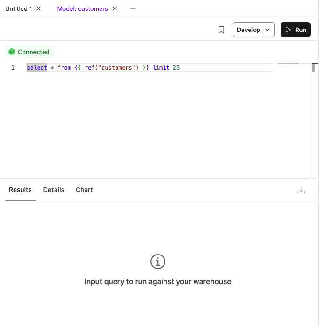The image size is (320, 325).
Task: Click line number 1 in the gutter
Action: (13, 68)
